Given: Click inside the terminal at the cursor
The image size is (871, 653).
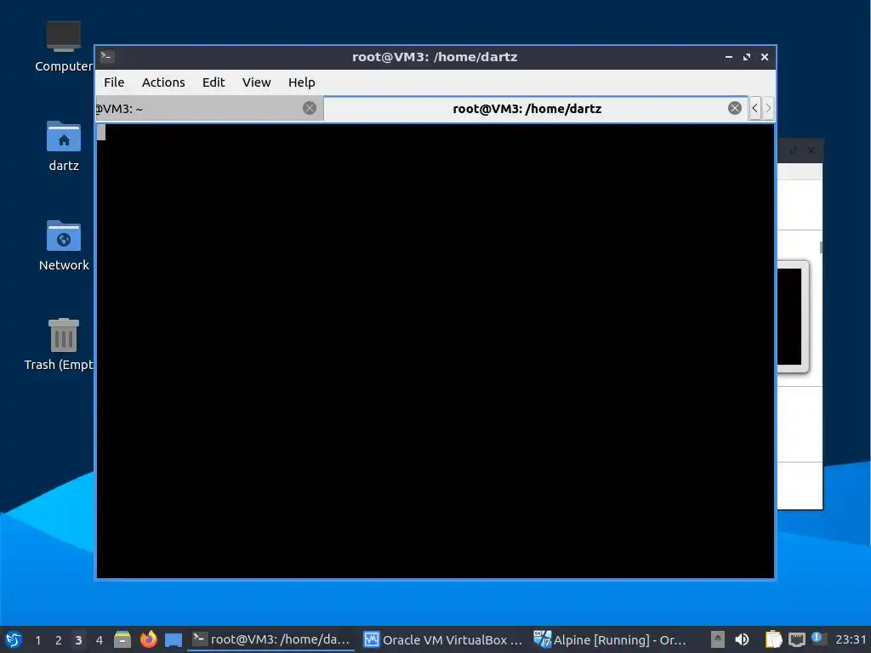Looking at the screenshot, I should point(101,132).
